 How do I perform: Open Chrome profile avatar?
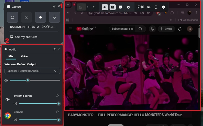click(x=189, y=13)
